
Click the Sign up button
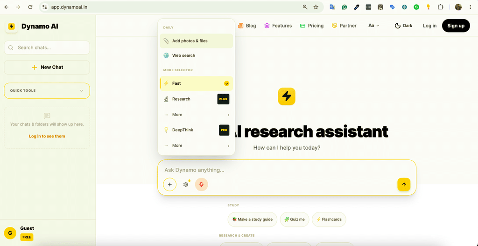(456, 26)
